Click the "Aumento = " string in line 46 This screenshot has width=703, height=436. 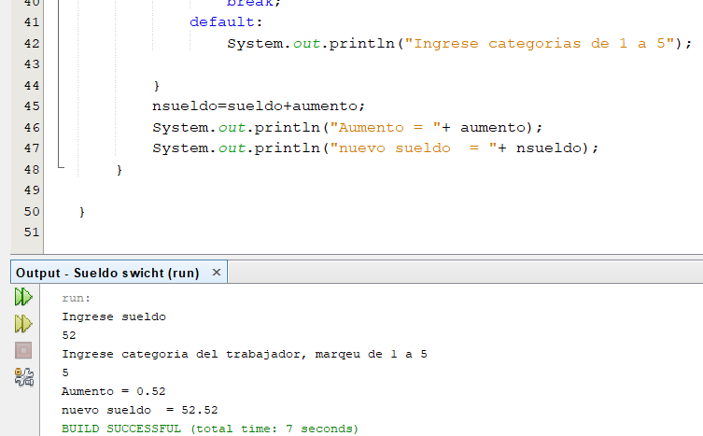tap(386, 127)
